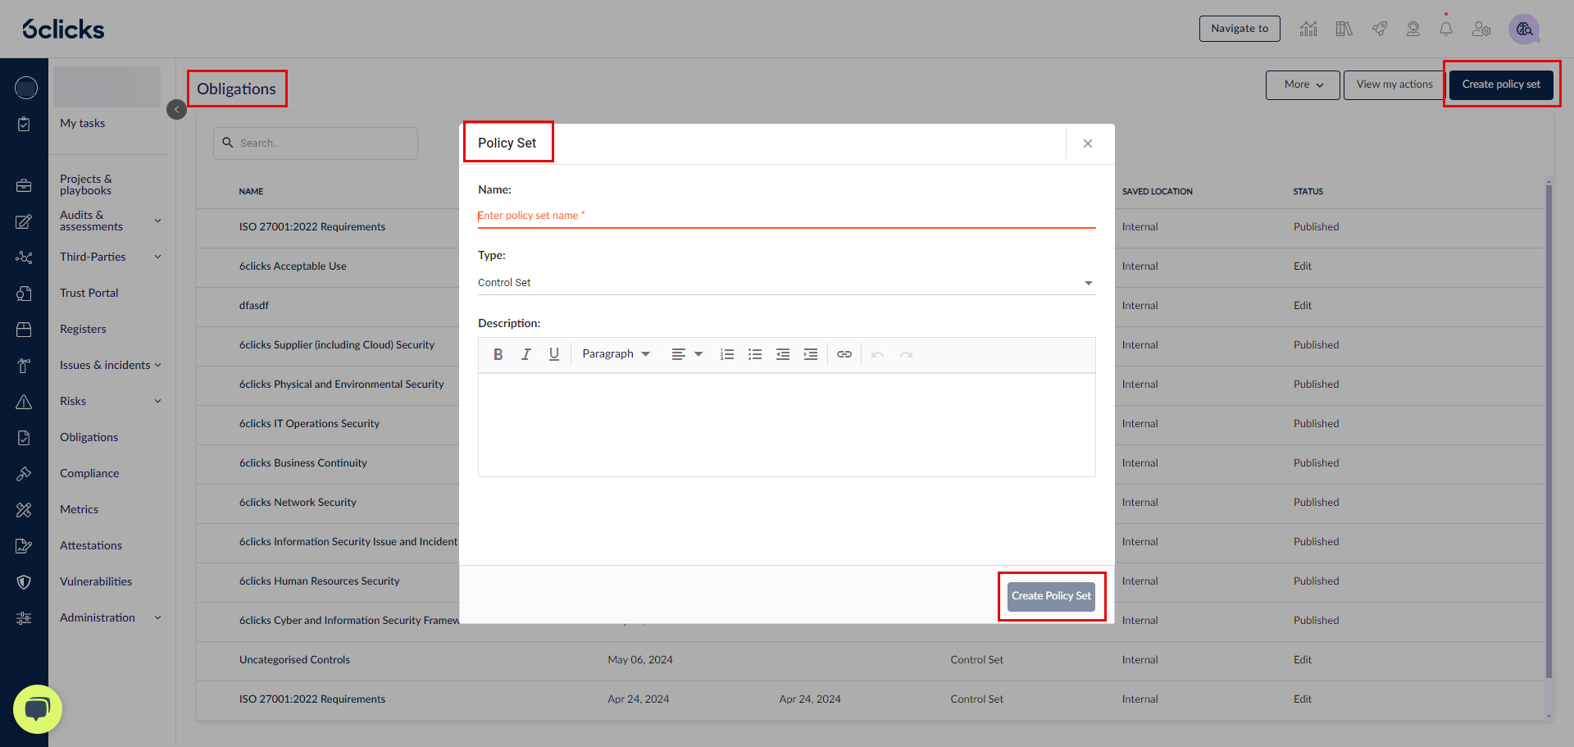Open the Type dropdown showing Control Set

click(x=786, y=283)
